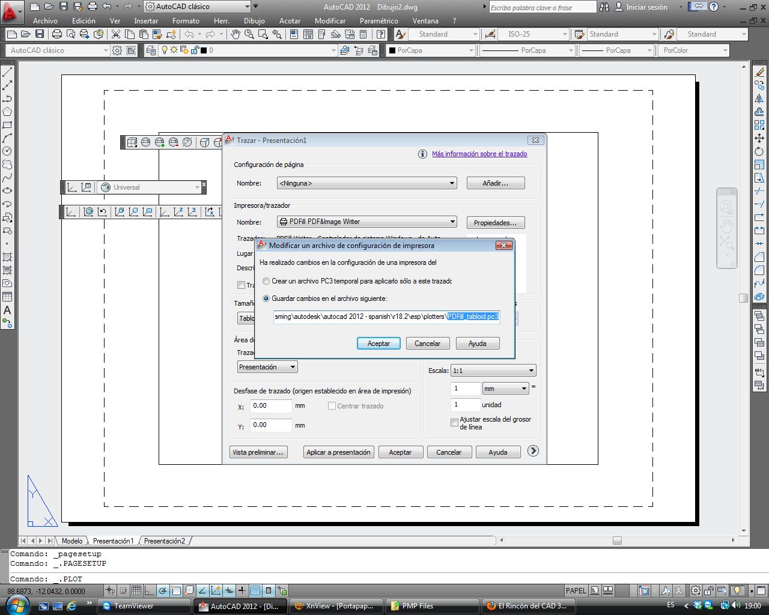769x615 pixels.
Task: Click the horizontal scrollbar thumb below drawing
Action: pyautogui.click(x=617, y=541)
